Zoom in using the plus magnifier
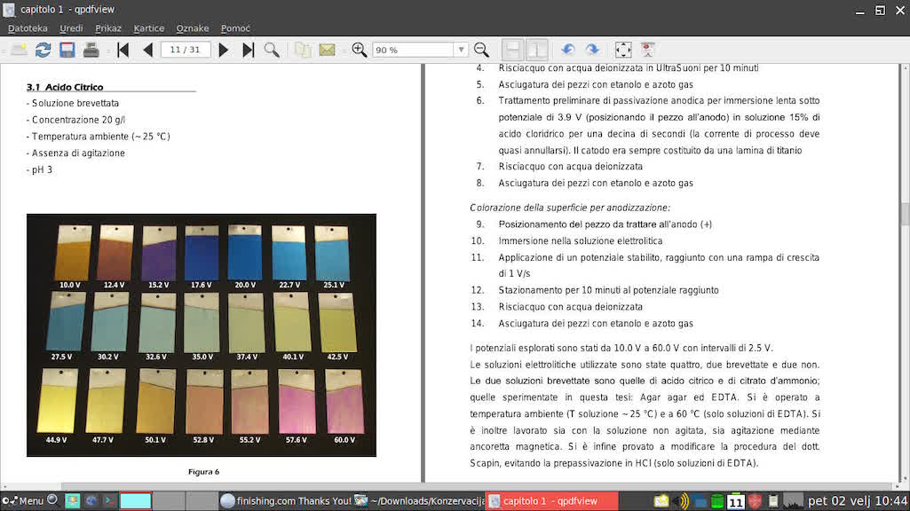Screen dimensions: 910x511 click(360, 51)
